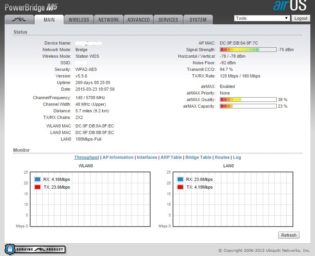Image resolution: width=315 pixels, height=256 pixels.
Task: Open the Tools dropdown
Action: 262,18
